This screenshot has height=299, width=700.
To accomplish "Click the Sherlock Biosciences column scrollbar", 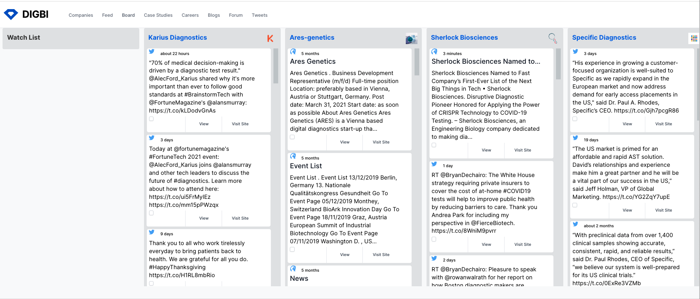I will coord(558,64).
